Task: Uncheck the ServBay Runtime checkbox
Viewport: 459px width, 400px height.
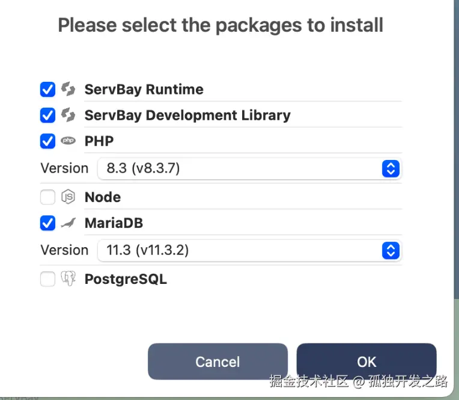Action: pyautogui.click(x=47, y=90)
